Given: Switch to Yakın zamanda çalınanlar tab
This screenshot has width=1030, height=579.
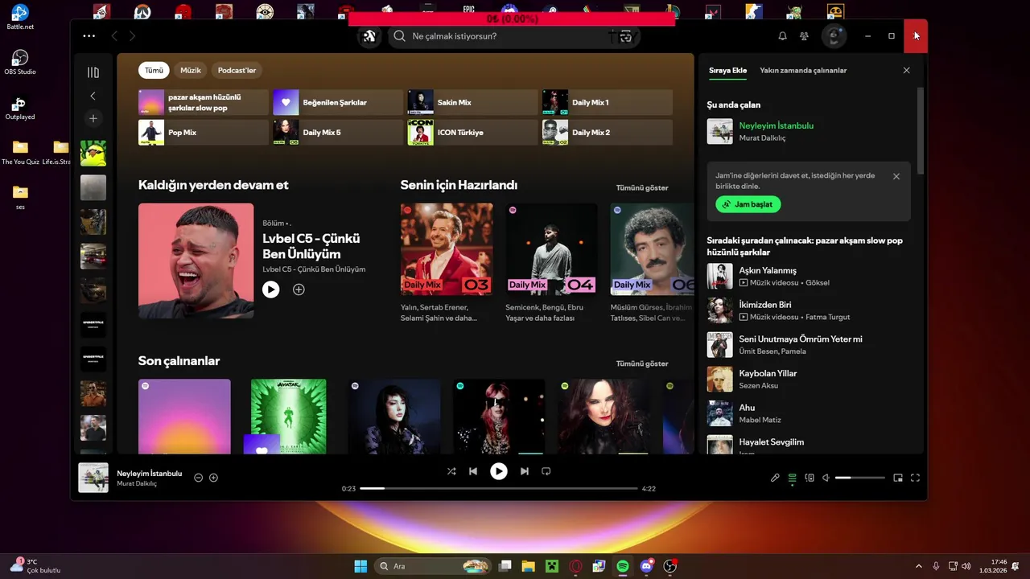Looking at the screenshot, I should 803,71.
